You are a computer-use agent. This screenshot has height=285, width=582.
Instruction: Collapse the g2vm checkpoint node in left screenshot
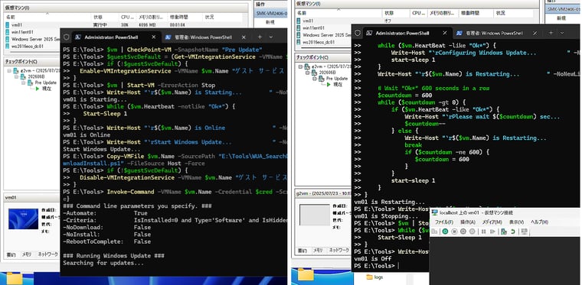9,71
